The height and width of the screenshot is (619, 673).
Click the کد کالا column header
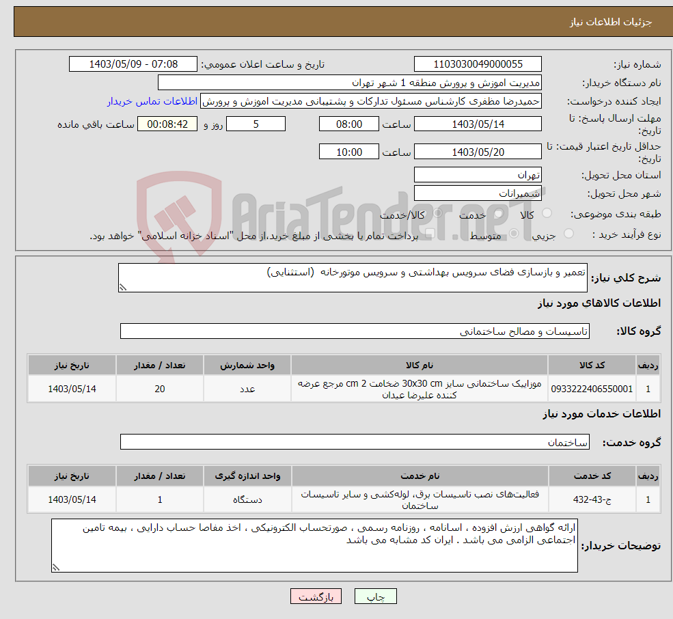592,366
